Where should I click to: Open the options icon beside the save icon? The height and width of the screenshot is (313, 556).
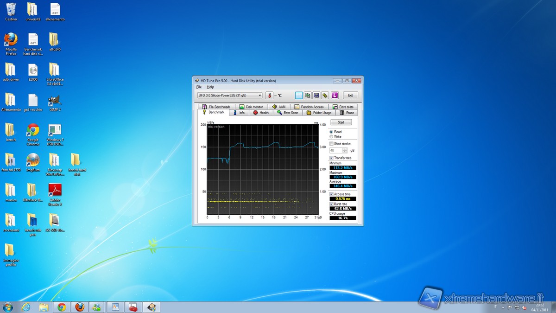(x=325, y=96)
